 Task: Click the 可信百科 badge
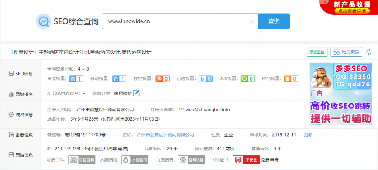(x=82, y=160)
